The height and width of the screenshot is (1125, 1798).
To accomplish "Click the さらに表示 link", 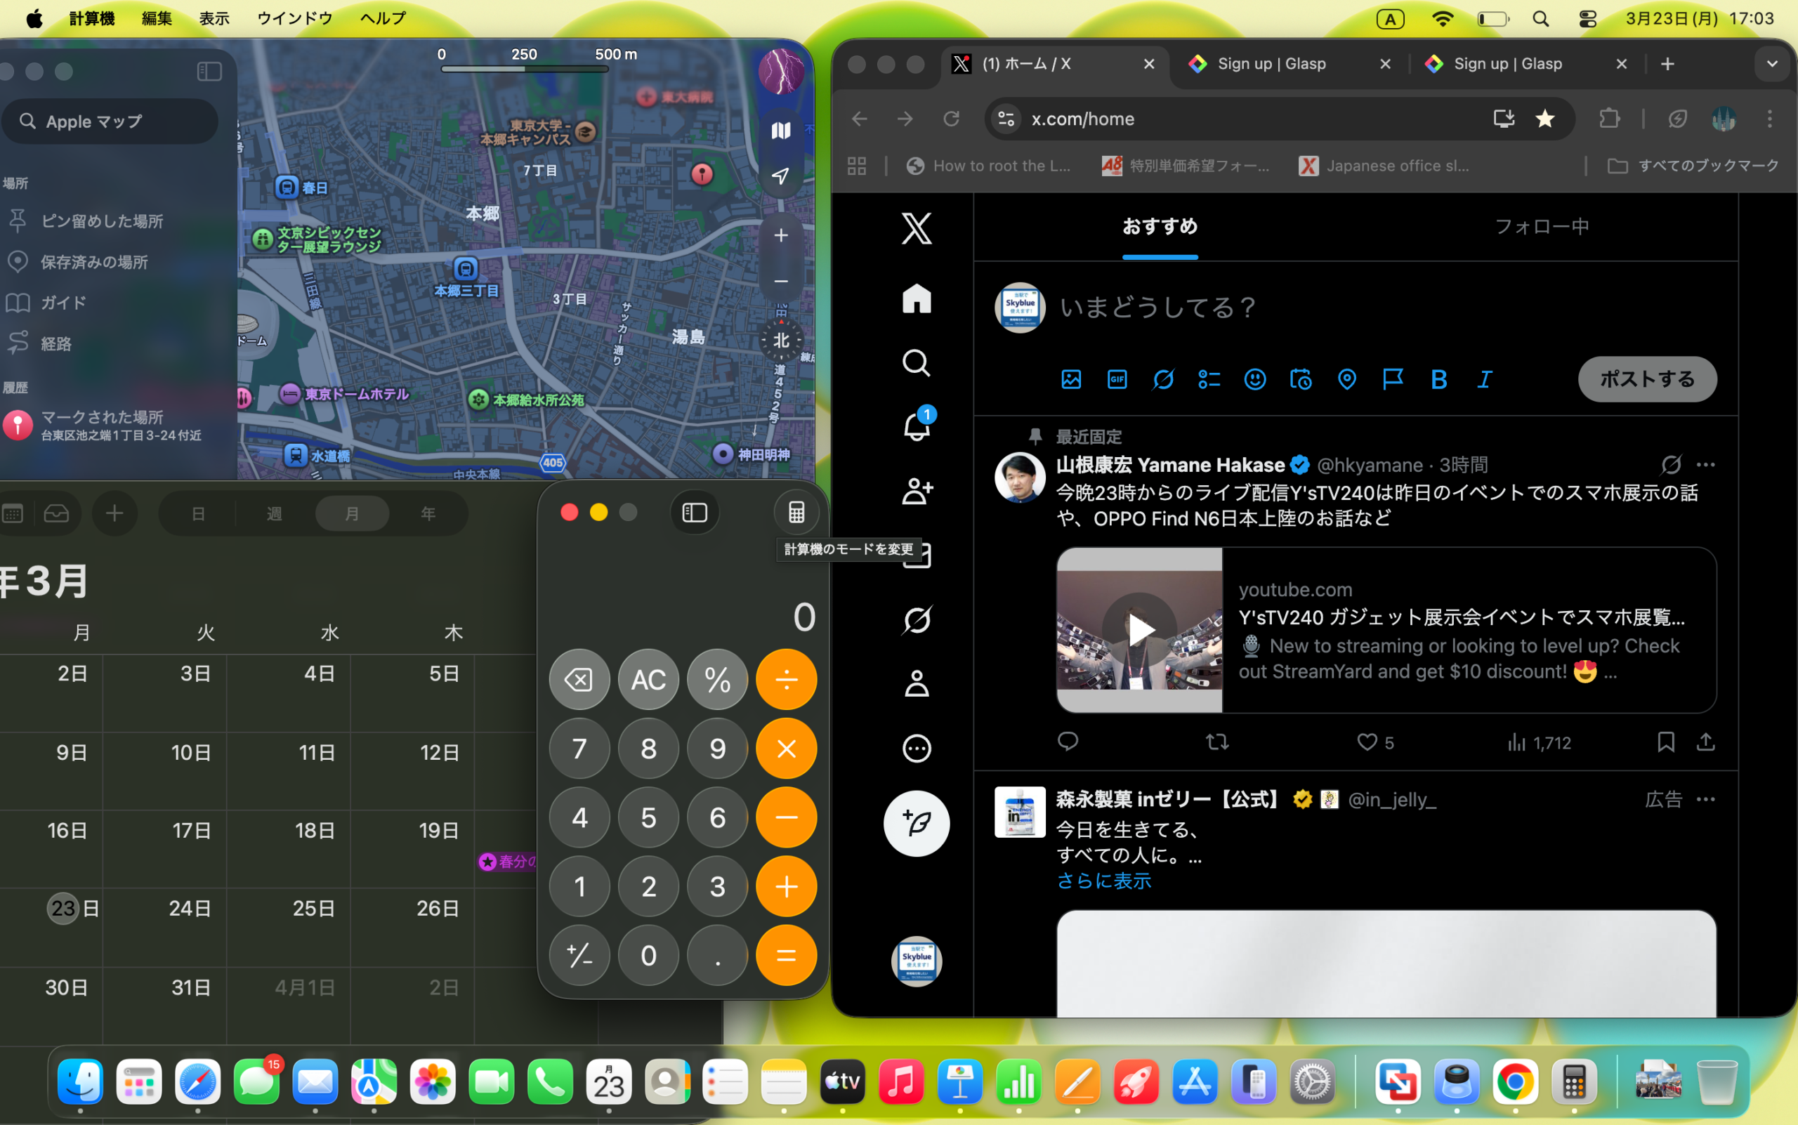I will (x=1103, y=881).
